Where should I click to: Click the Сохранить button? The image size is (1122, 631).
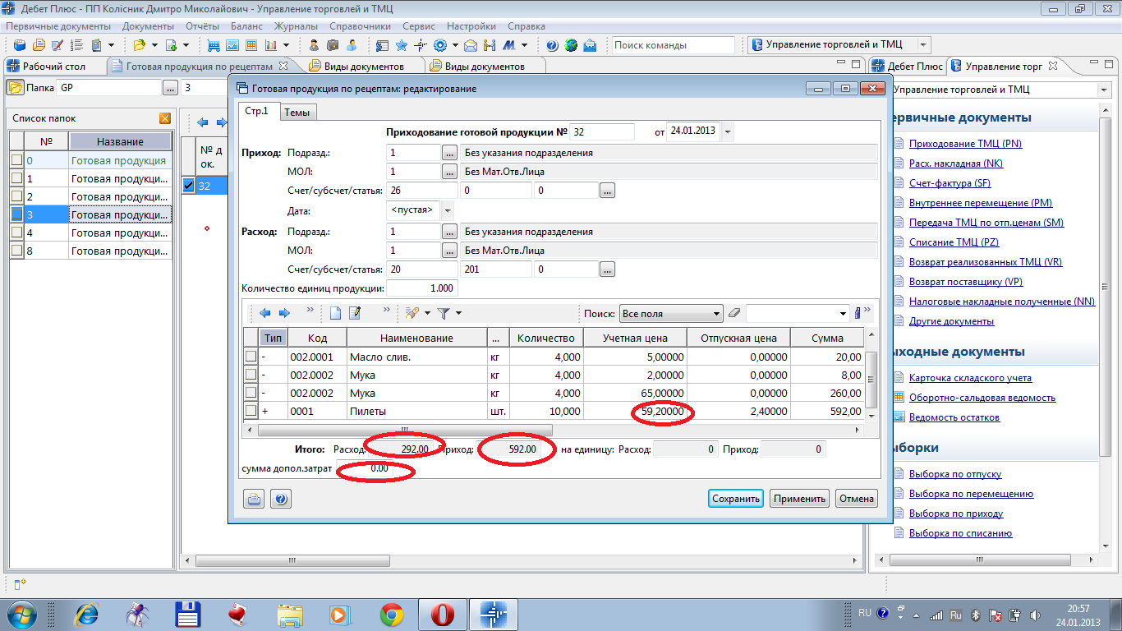[x=736, y=499]
